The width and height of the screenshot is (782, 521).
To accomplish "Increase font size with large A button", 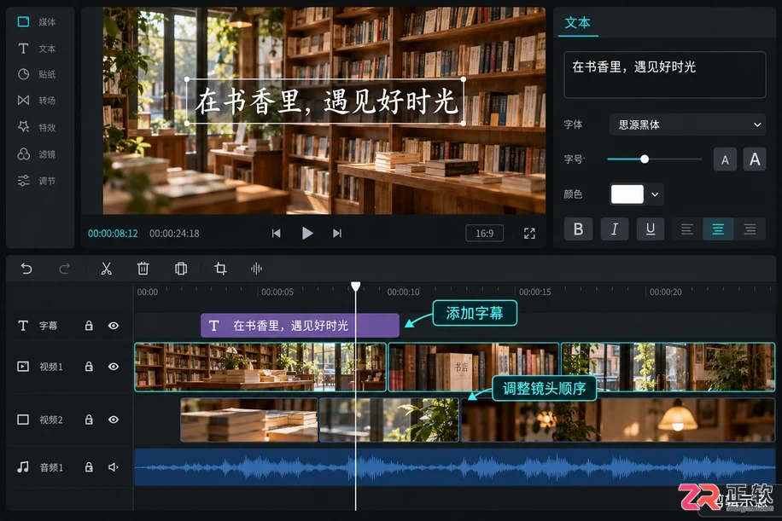I will 755,159.
